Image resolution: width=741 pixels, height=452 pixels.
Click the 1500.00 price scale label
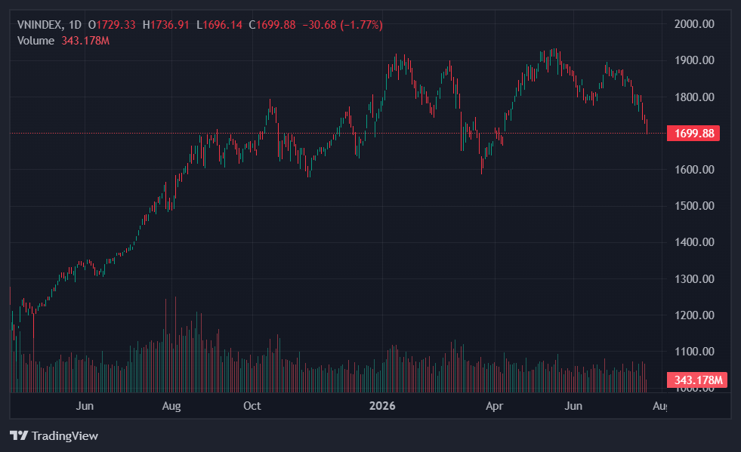pos(693,206)
